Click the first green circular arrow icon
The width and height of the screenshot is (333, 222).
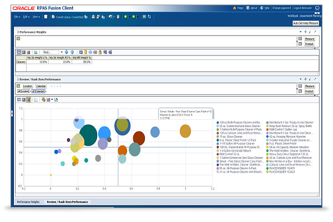click(125, 17)
